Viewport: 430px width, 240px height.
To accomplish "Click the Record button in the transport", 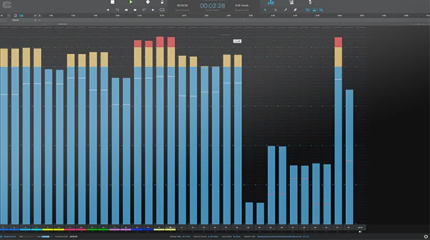I will pos(148,2).
